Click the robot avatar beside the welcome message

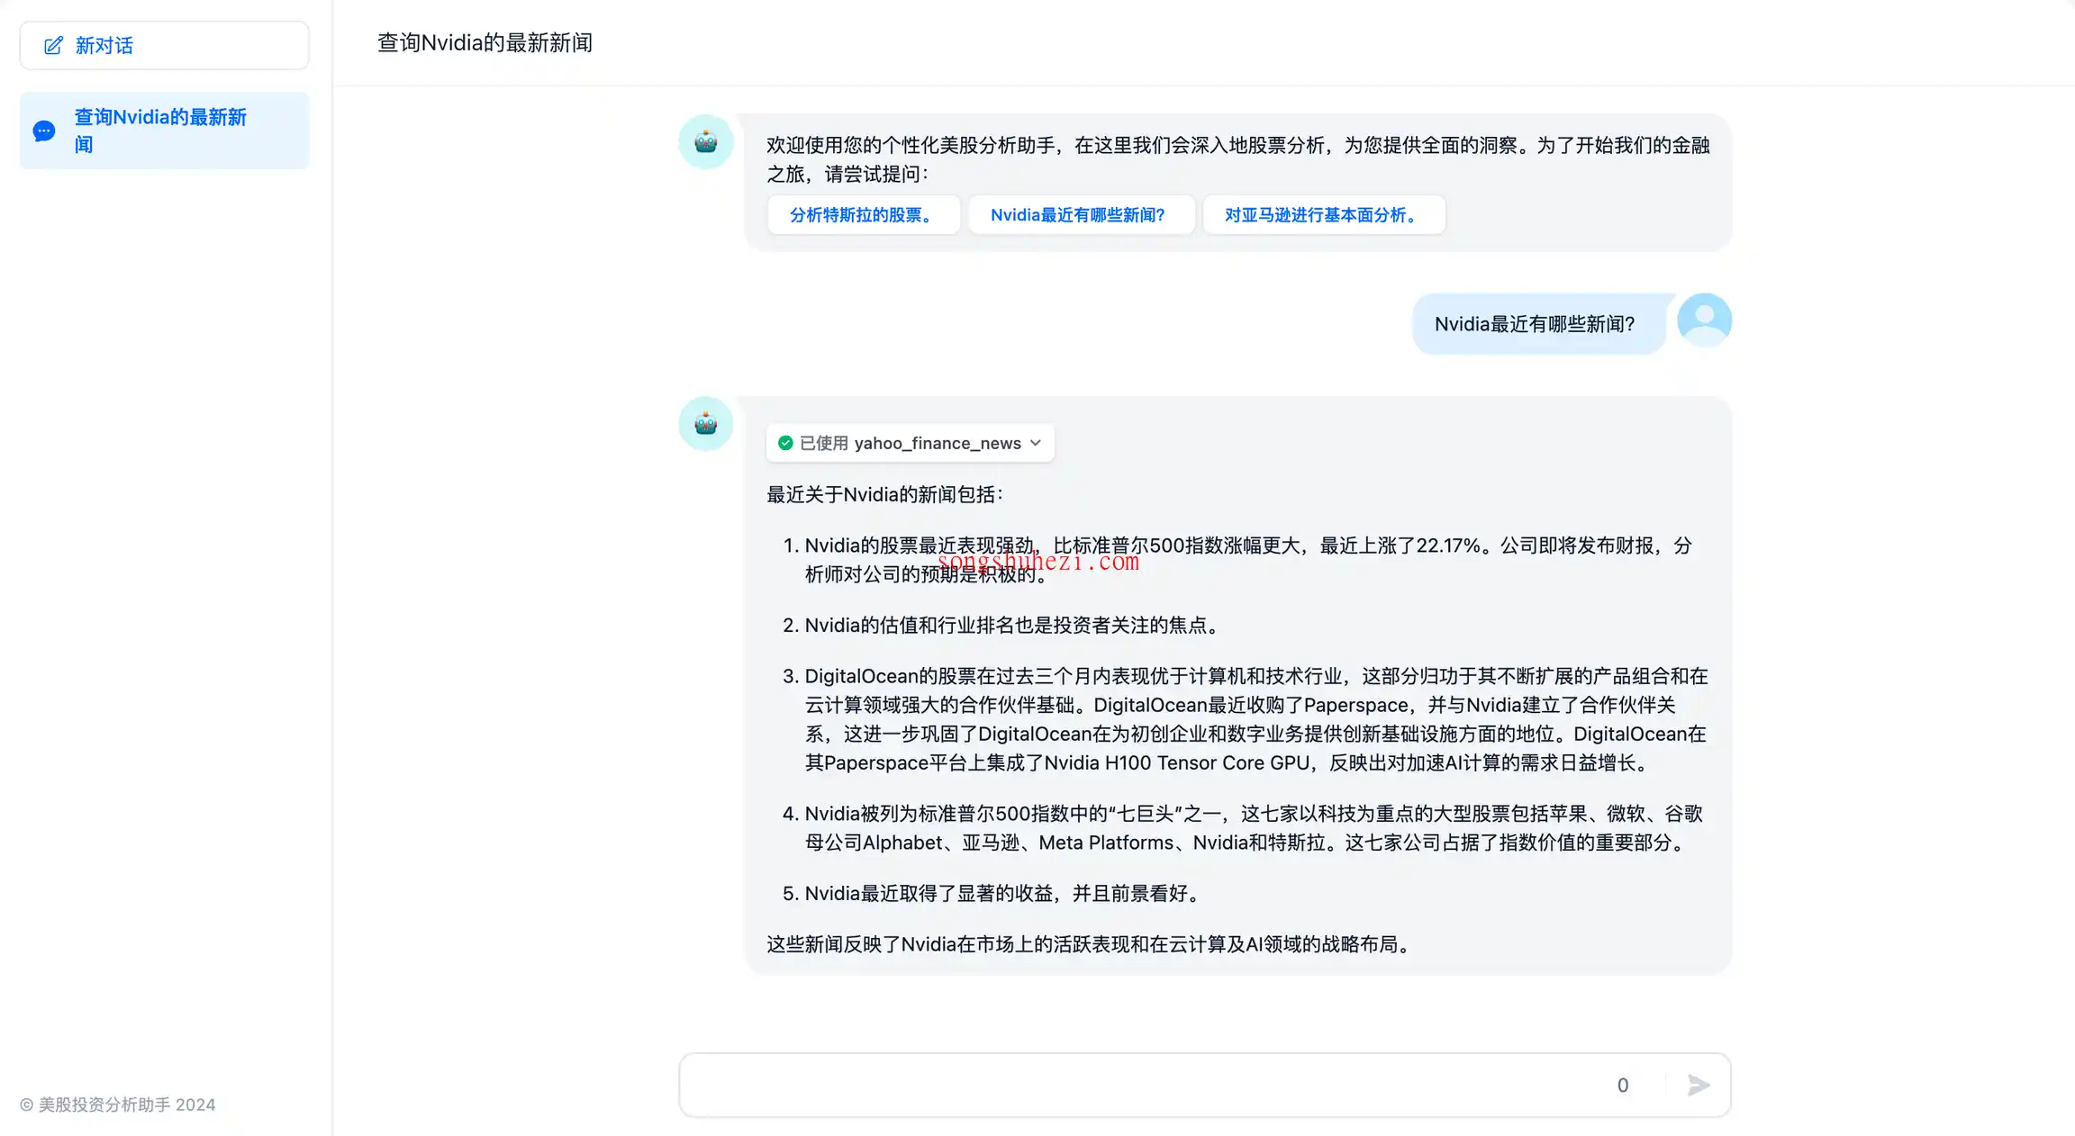(x=706, y=142)
